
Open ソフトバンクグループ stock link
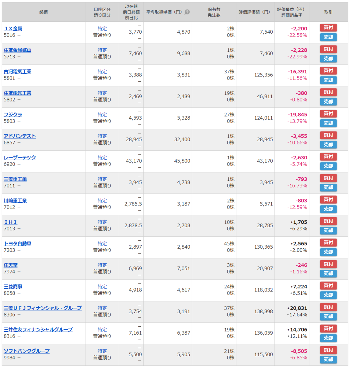pos(27,351)
